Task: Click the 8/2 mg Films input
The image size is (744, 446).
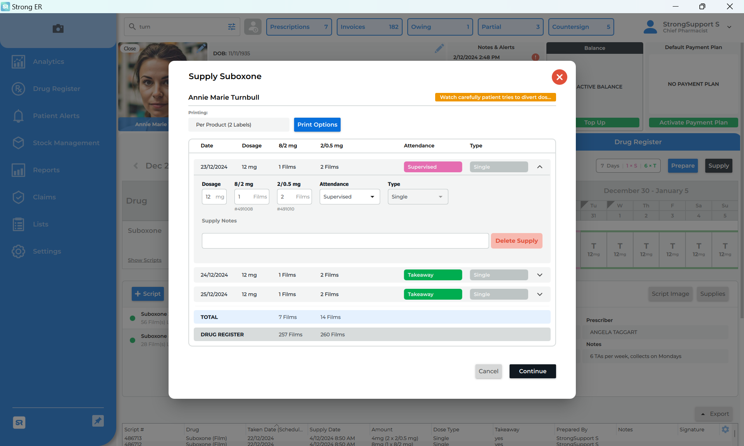Action: coord(251,197)
